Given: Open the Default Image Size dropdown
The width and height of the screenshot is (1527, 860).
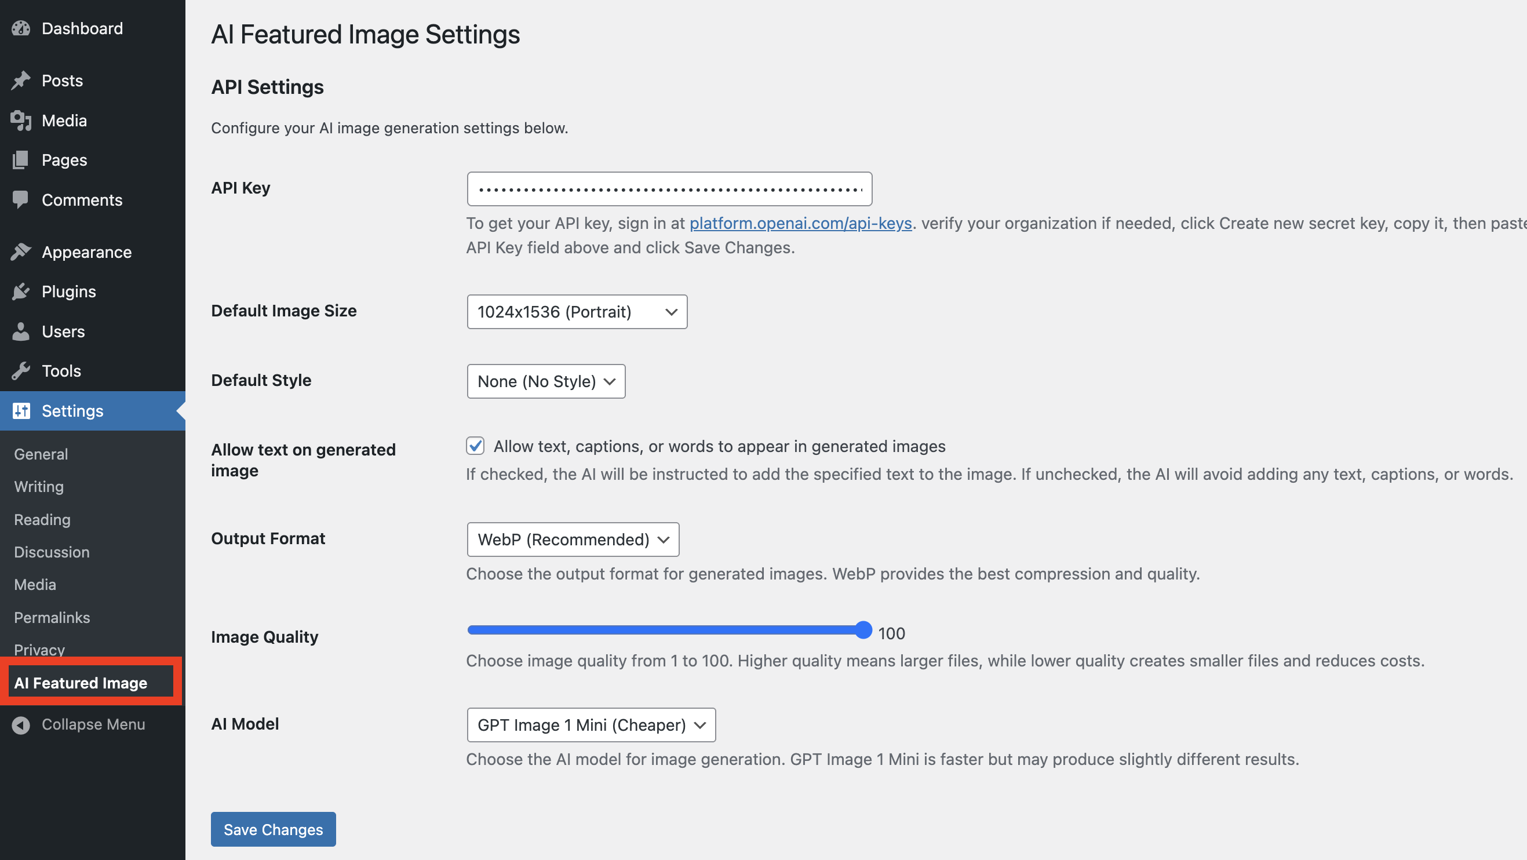Looking at the screenshot, I should (576, 312).
